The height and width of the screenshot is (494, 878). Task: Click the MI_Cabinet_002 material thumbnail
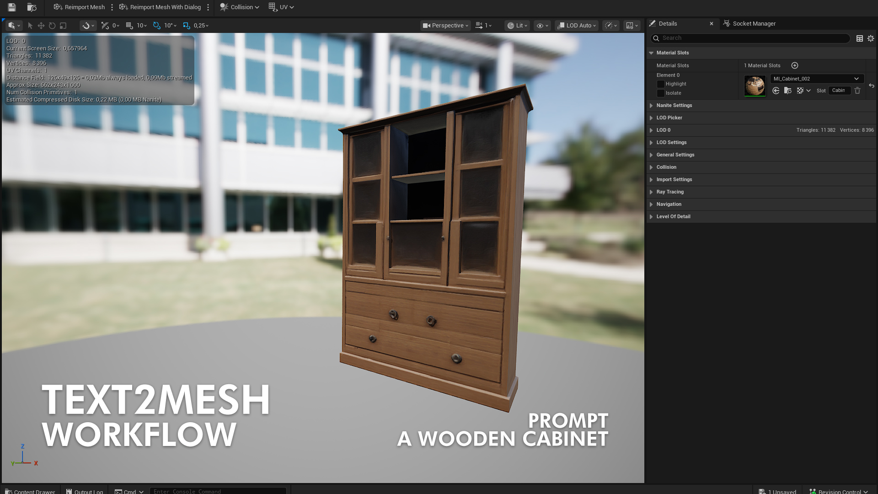tap(755, 86)
